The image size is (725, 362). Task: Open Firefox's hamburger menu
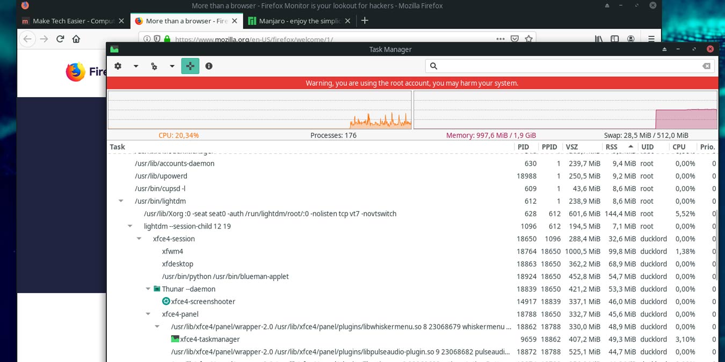pyautogui.click(x=651, y=39)
